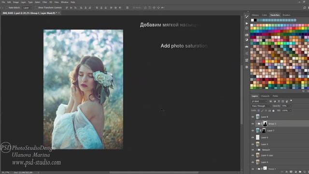The image size is (309, 174).
Task: Switch to the Color panel tab
Action: pyautogui.click(x=264, y=15)
